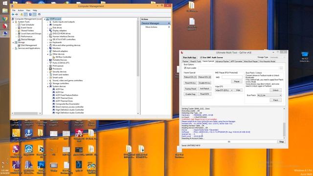Collapse the System Tools tree node
The width and height of the screenshot is (313, 176).
coord(13,22)
